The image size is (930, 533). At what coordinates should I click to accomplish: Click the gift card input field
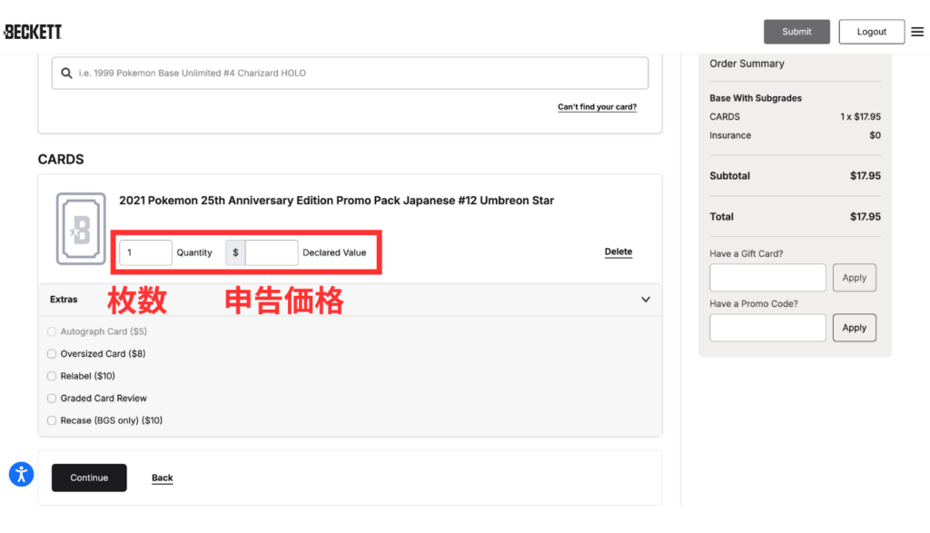pyautogui.click(x=767, y=278)
